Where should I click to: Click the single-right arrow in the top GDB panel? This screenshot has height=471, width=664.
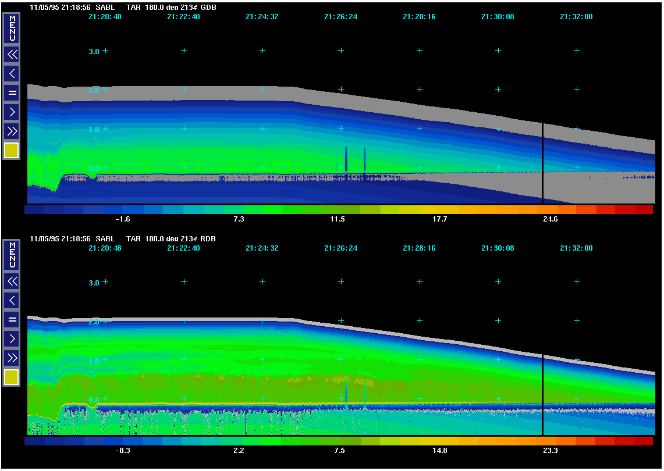tap(12, 112)
